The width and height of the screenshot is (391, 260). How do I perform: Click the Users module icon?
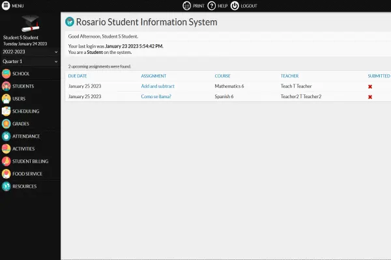(6, 99)
